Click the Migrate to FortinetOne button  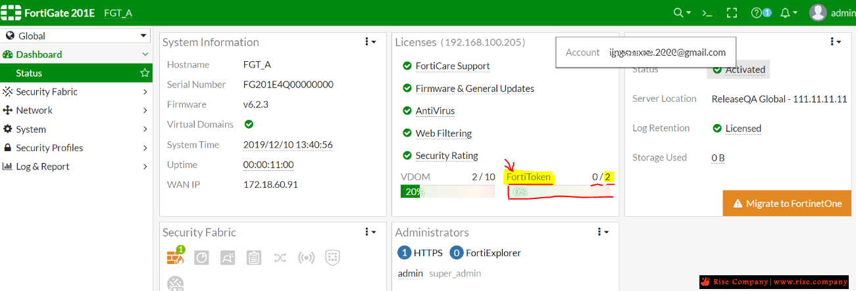(x=787, y=204)
